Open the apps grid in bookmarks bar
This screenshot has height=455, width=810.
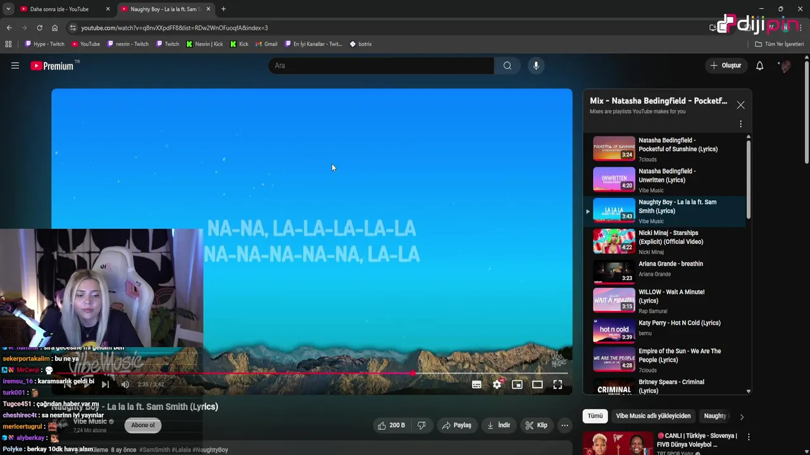click(8, 44)
